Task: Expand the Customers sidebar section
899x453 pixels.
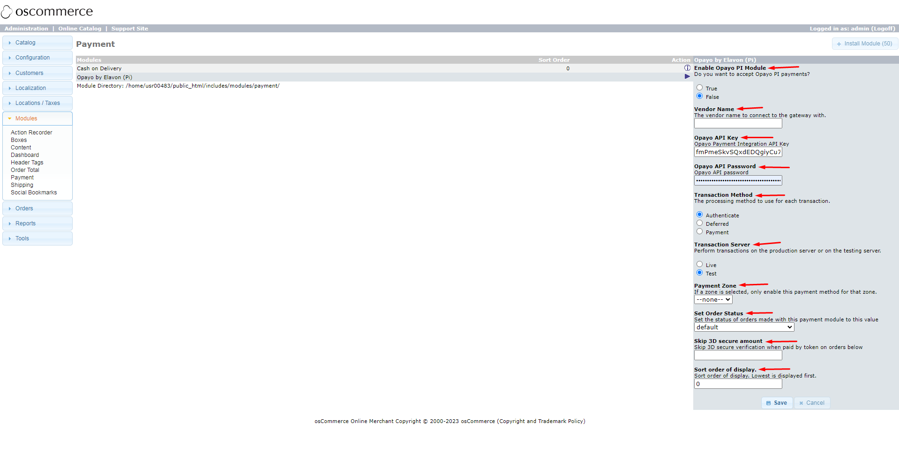Action: pyautogui.click(x=37, y=73)
